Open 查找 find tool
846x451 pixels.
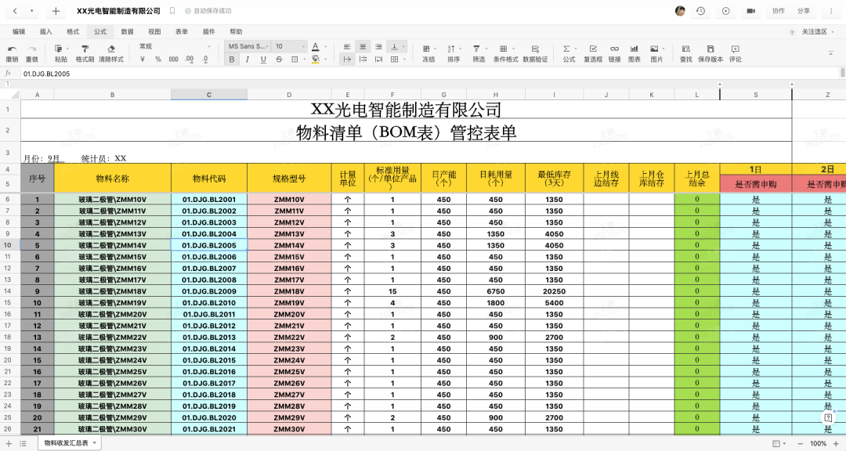pyautogui.click(x=685, y=53)
